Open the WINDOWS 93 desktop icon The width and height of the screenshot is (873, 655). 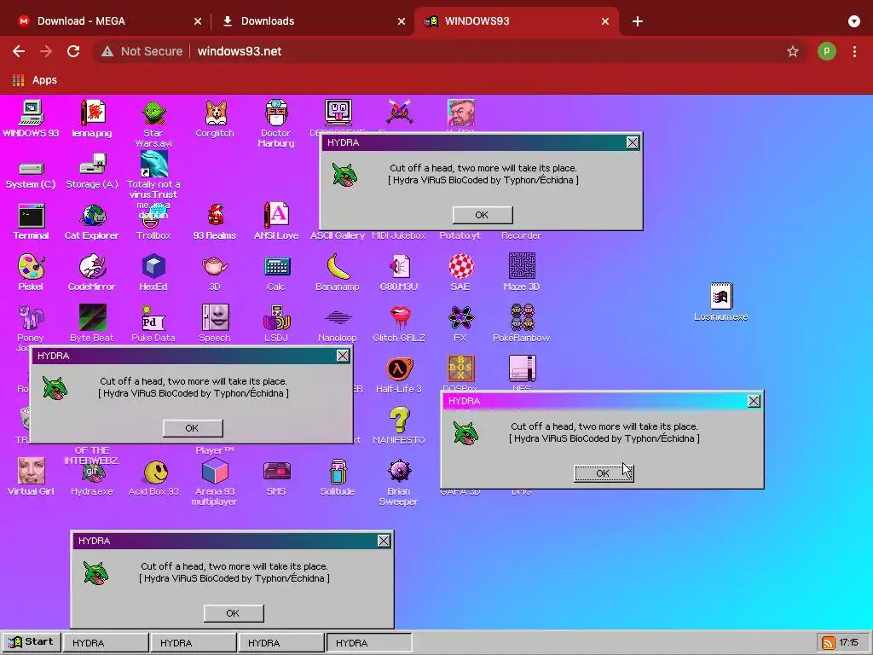[31, 118]
